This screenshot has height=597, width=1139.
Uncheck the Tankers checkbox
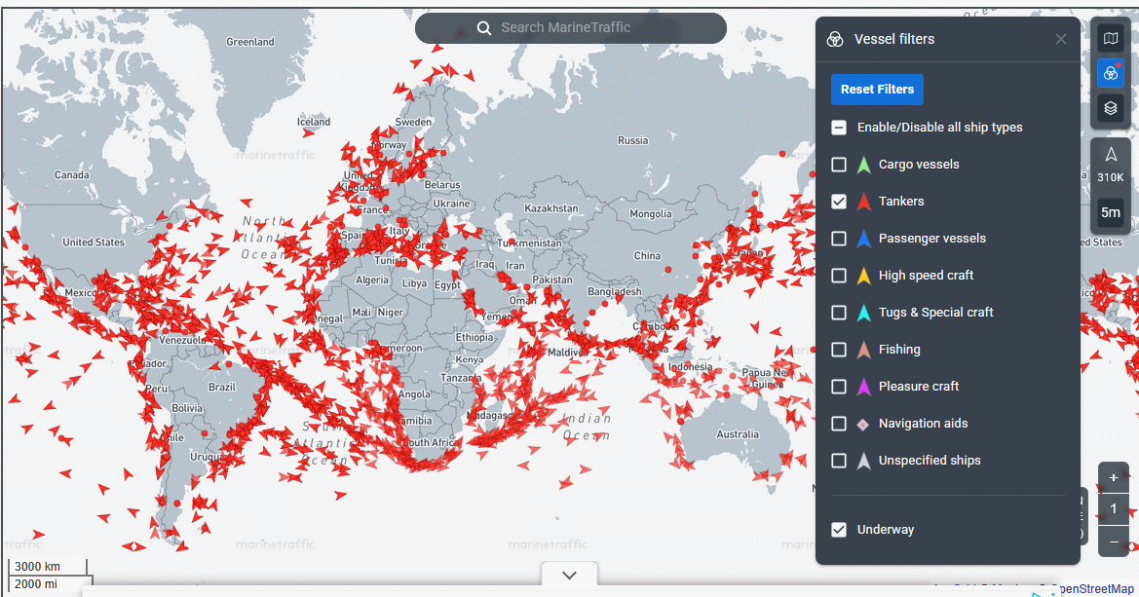click(839, 202)
